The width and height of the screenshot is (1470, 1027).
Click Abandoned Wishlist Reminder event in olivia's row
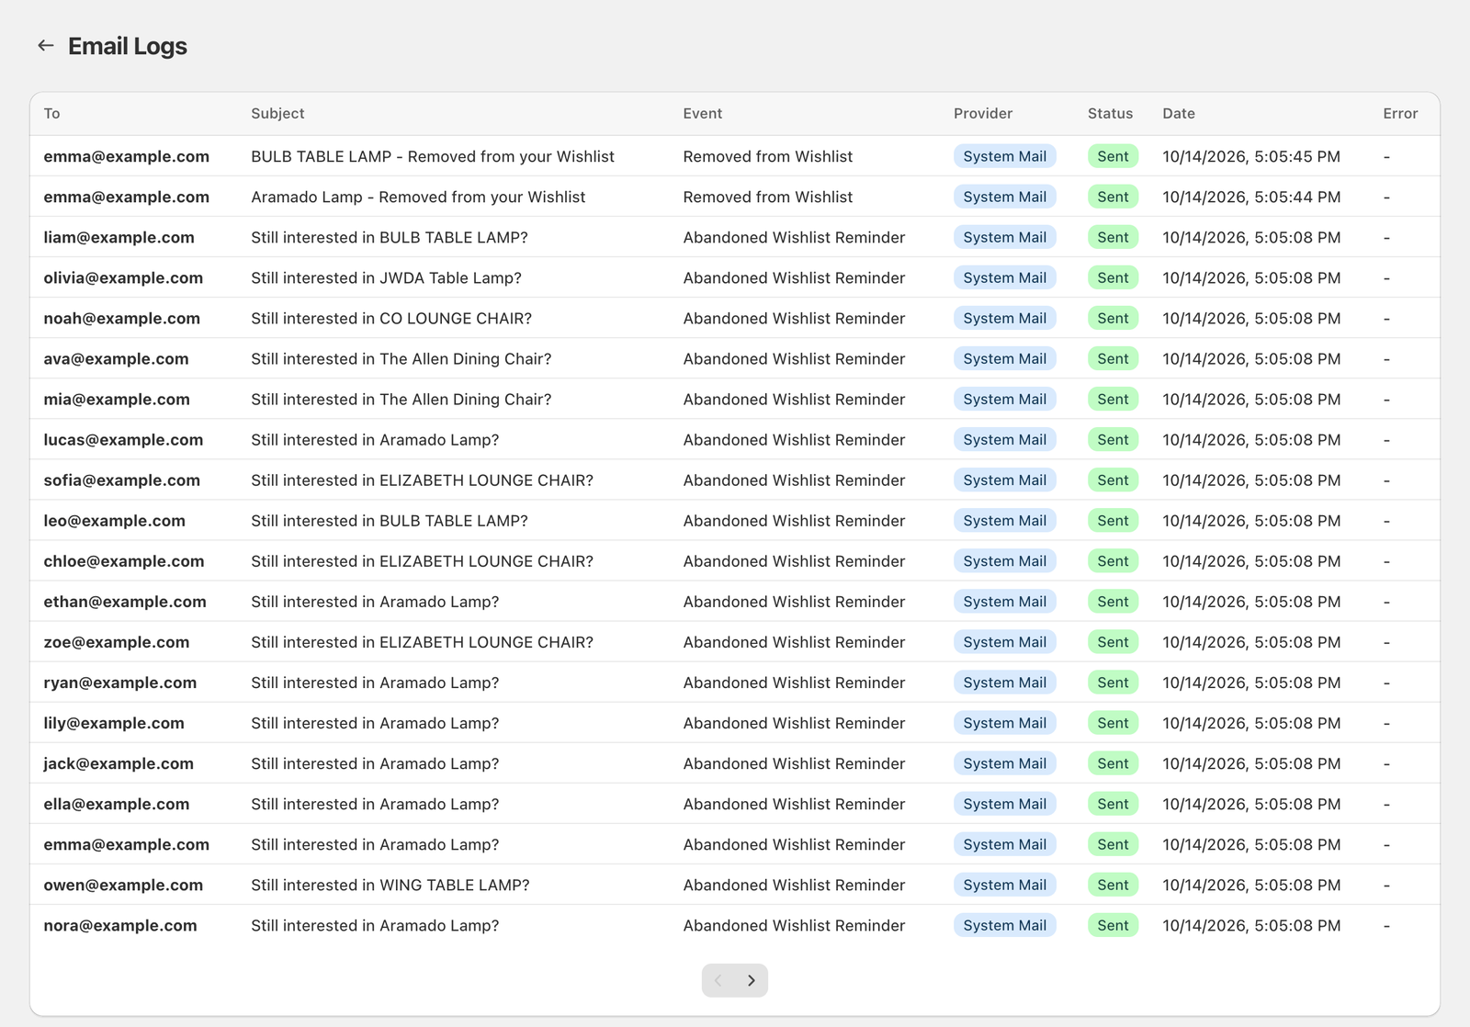(794, 277)
